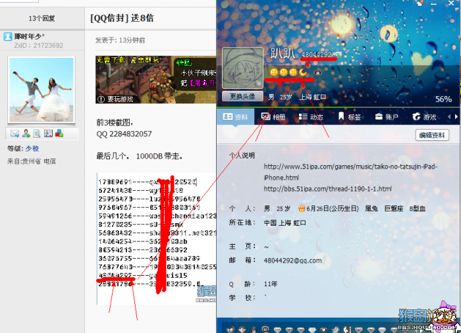Click the QQ profile avatar sketch image
The height and width of the screenshot is (333, 461).
[x=242, y=68]
